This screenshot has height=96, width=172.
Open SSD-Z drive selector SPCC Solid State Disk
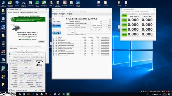[x=25, y=90]
